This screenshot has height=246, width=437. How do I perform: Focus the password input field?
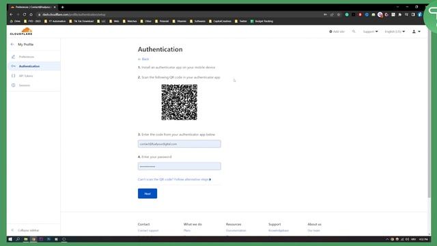(x=179, y=167)
